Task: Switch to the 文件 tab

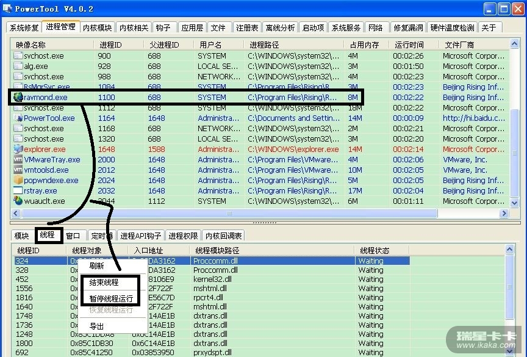Action: click(219, 27)
